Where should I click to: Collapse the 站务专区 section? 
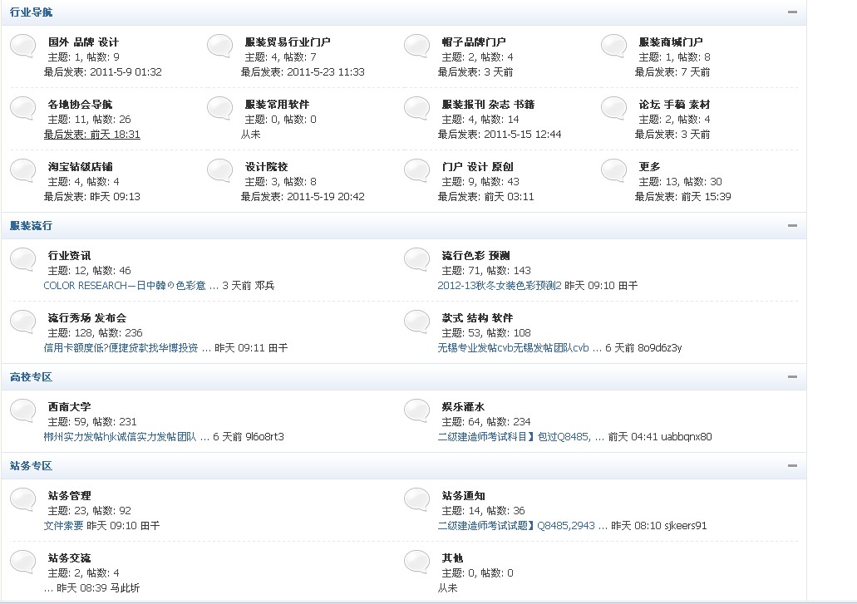pos(792,466)
